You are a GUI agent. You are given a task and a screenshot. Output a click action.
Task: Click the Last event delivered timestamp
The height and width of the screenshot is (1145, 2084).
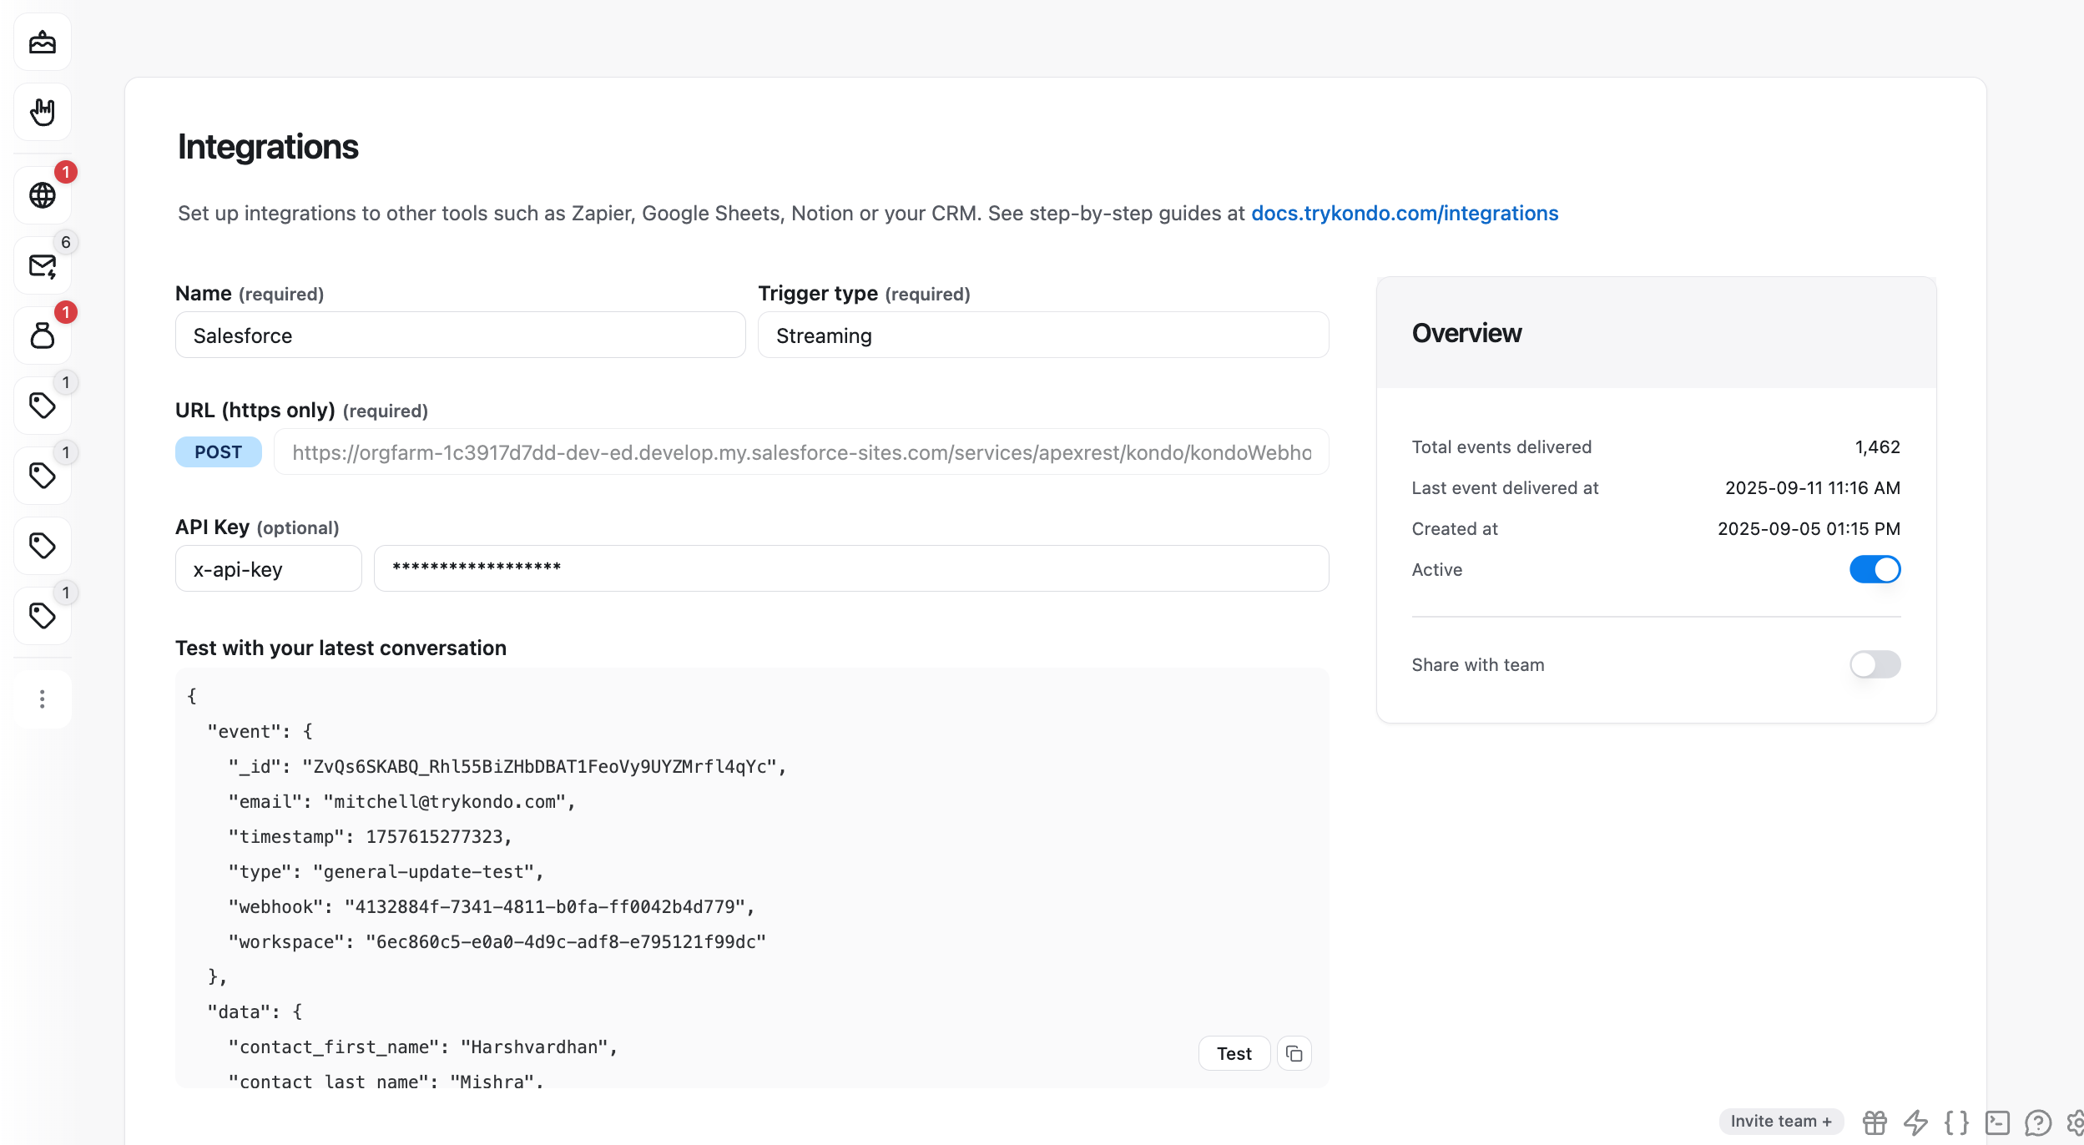[1812, 487]
